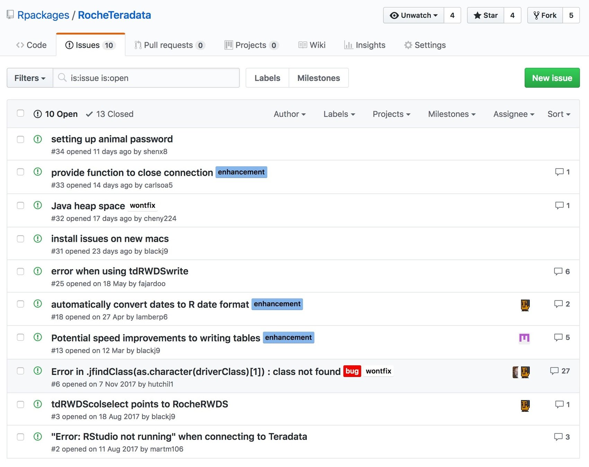Expand the Sort dropdown
This screenshot has width=589, height=467.
[559, 114]
